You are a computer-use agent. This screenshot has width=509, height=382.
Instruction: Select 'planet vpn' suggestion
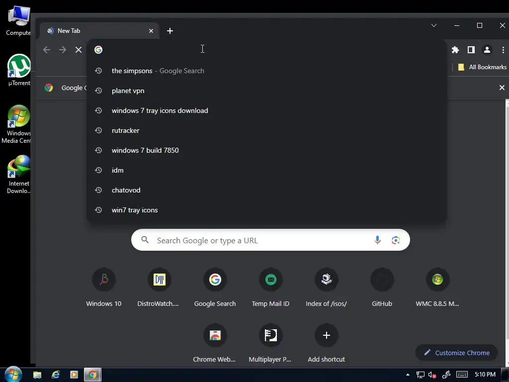[x=267, y=91]
